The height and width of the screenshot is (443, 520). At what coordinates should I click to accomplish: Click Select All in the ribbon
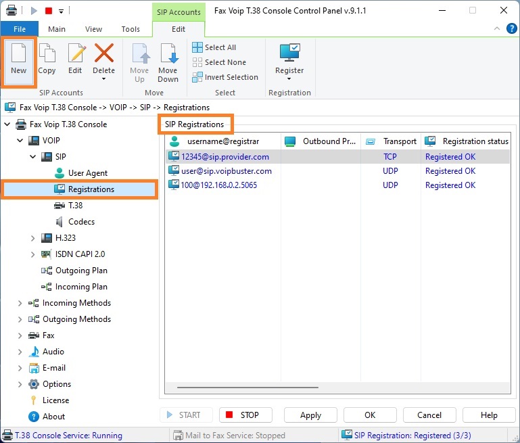point(214,47)
